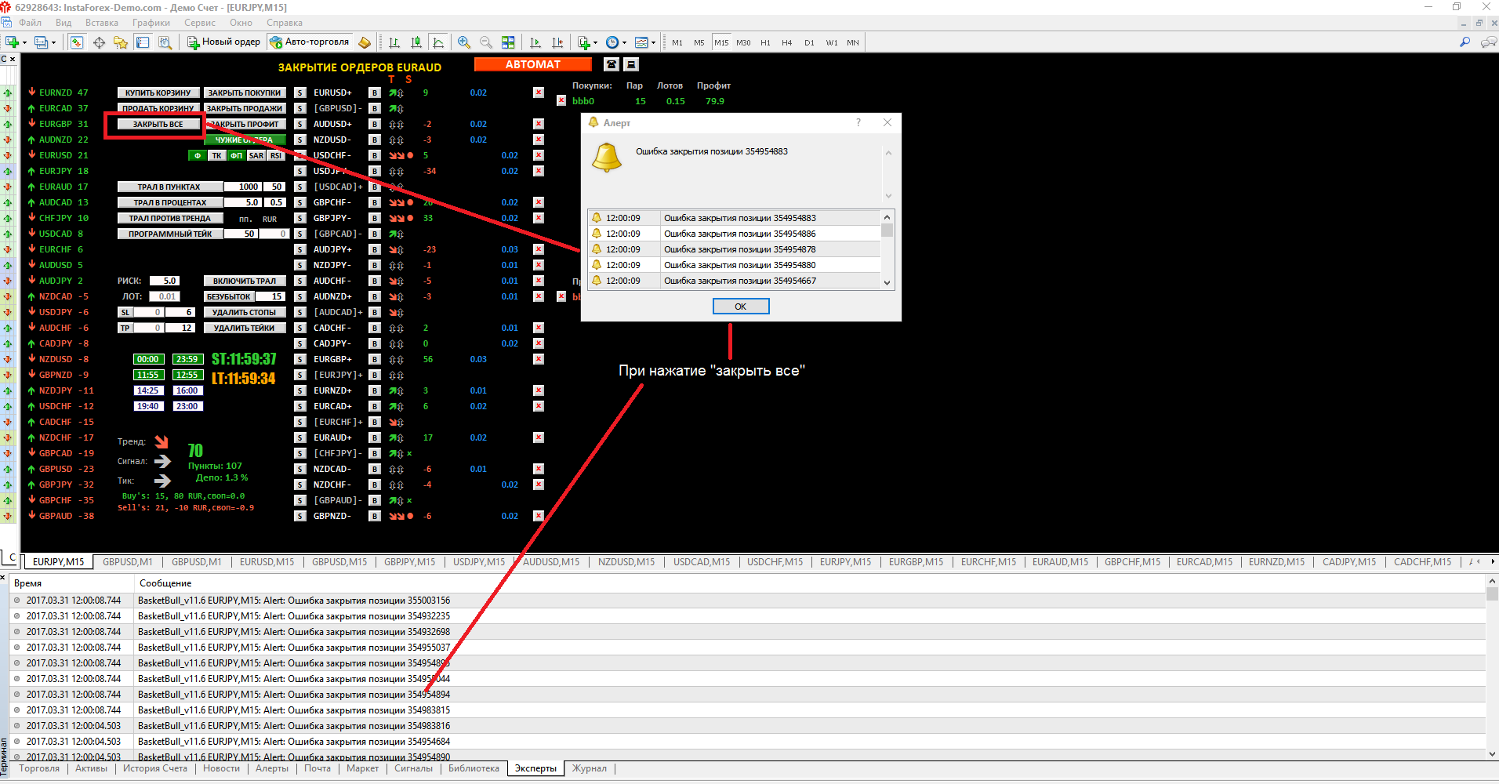Click the red X beside EURUSD+ row
Image resolution: width=1499 pixels, height=784 pixels.
539,93
